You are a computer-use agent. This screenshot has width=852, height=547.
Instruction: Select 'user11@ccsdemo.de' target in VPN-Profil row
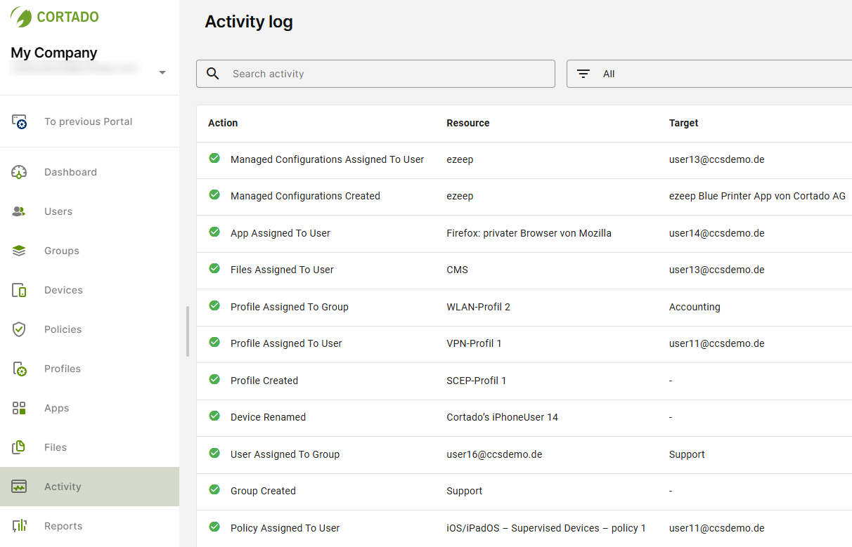(x=717, y=343)
